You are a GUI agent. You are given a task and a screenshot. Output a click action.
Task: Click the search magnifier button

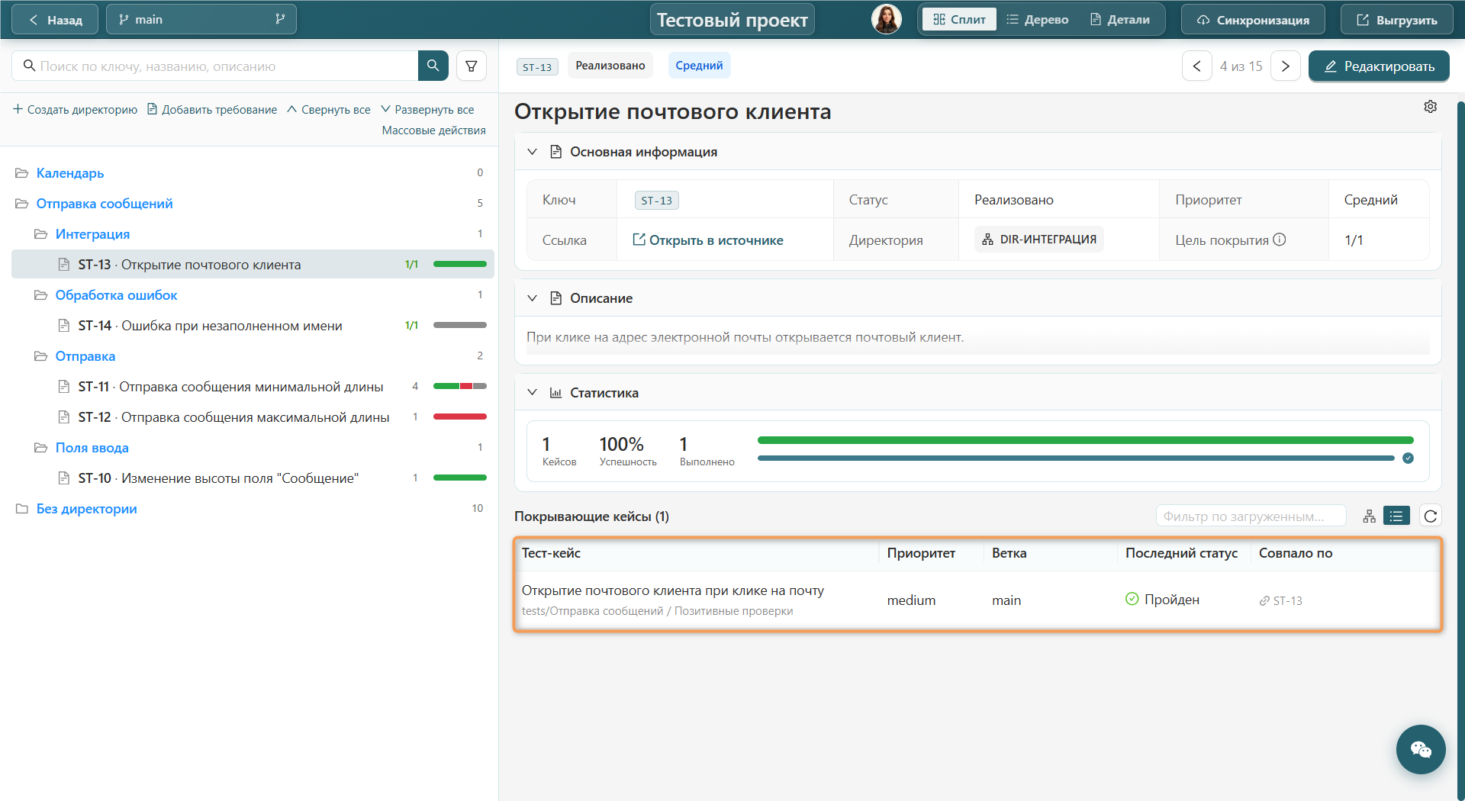[x=433, y=66]
